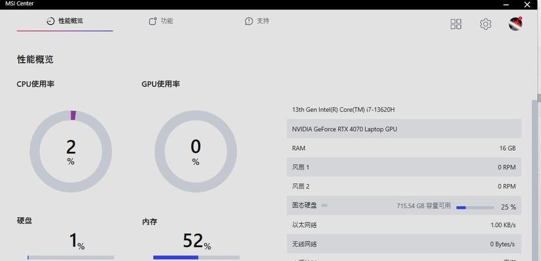
Task: Select the 13th Gen Intel Core i7-13620H row
Action: click(x=404, y=110)
